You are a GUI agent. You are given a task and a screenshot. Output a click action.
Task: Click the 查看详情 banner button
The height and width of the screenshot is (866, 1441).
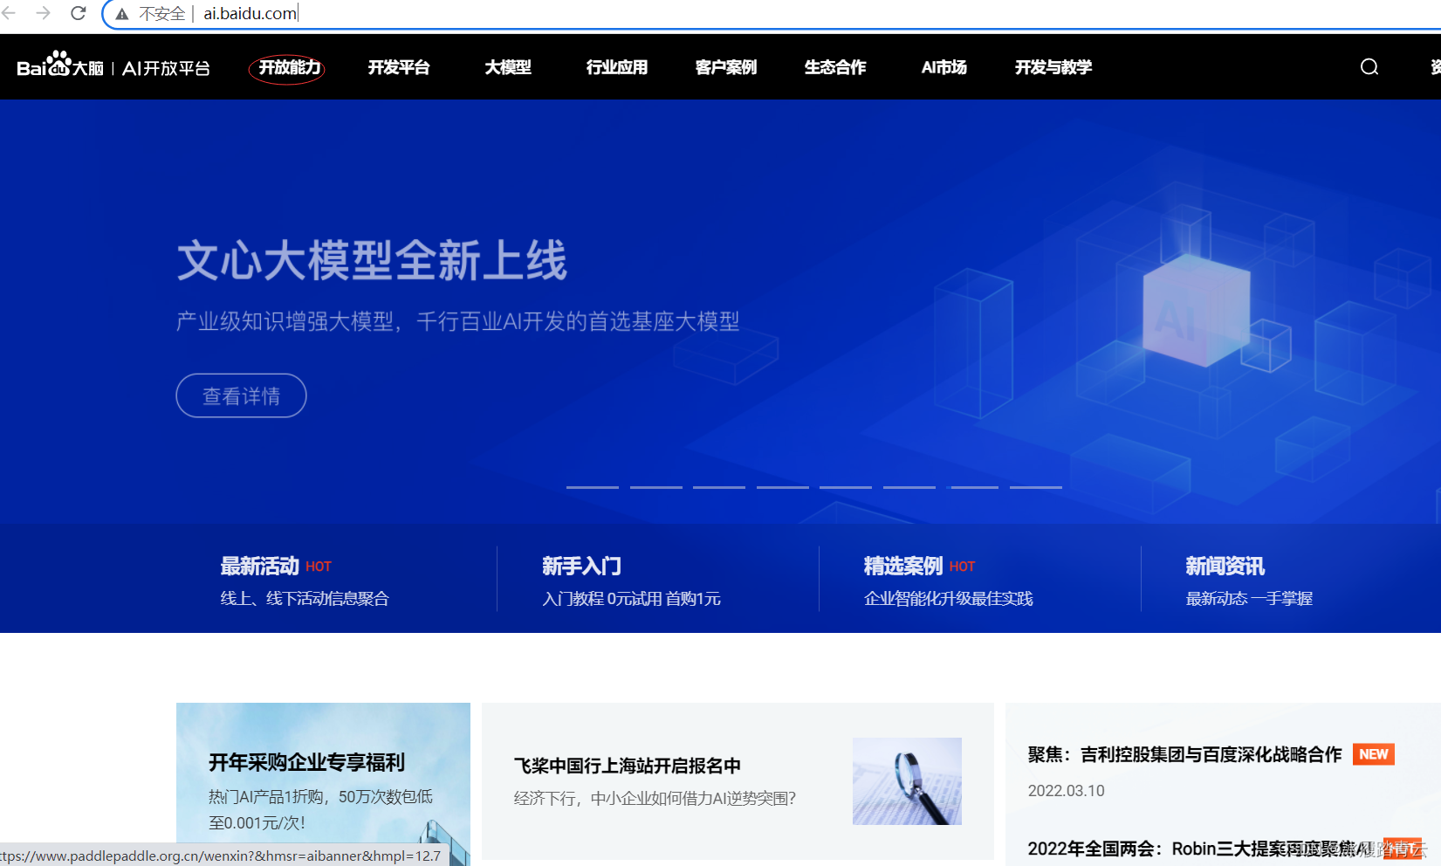coord(241,395)
